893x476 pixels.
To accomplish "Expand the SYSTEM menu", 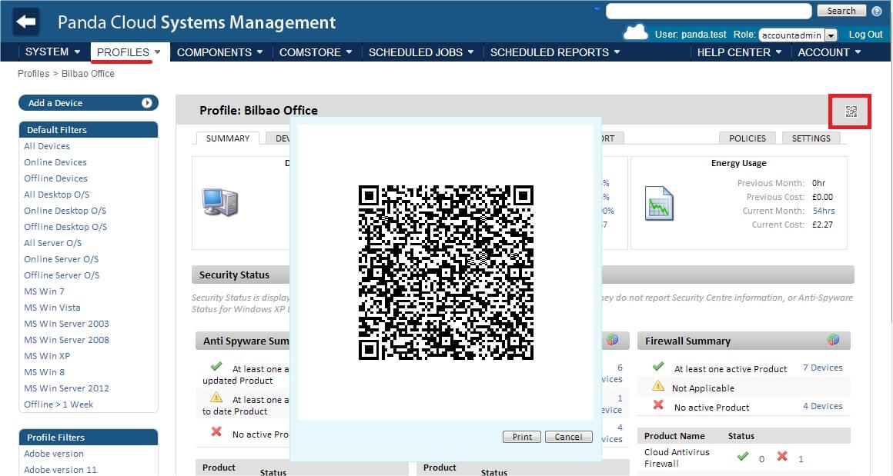I will coord(52,52).
